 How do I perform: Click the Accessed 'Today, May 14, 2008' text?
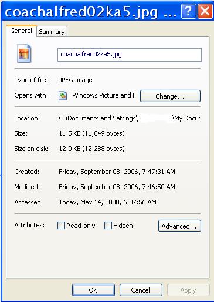107,202
